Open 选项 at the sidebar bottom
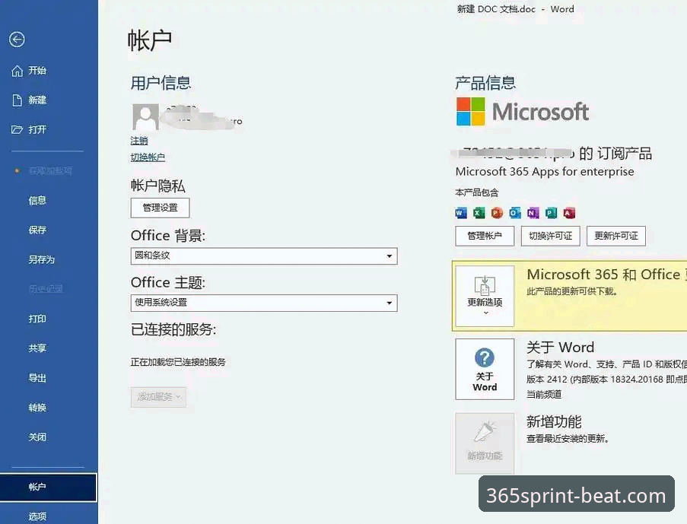The height and width of the screenshot is (524, 687). [37, 516]
